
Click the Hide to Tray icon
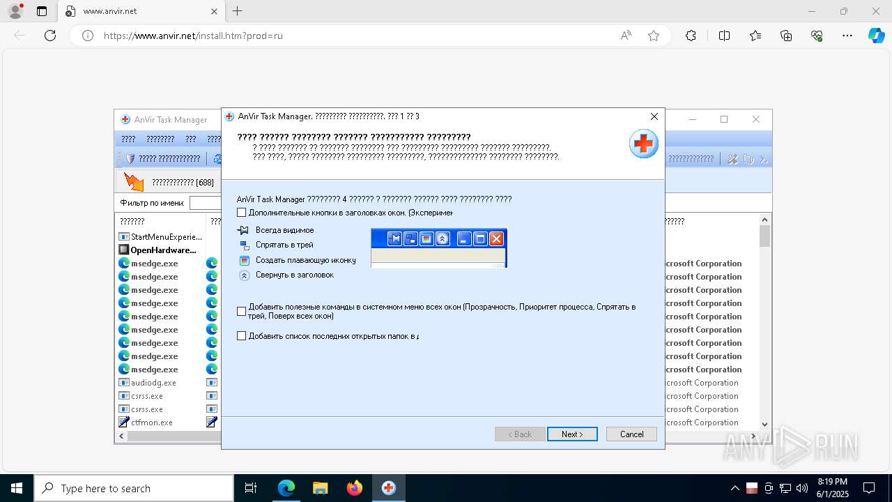pos(244,245)
